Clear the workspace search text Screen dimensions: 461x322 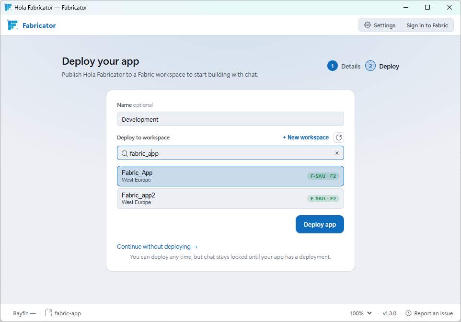(x=337, y=153)
